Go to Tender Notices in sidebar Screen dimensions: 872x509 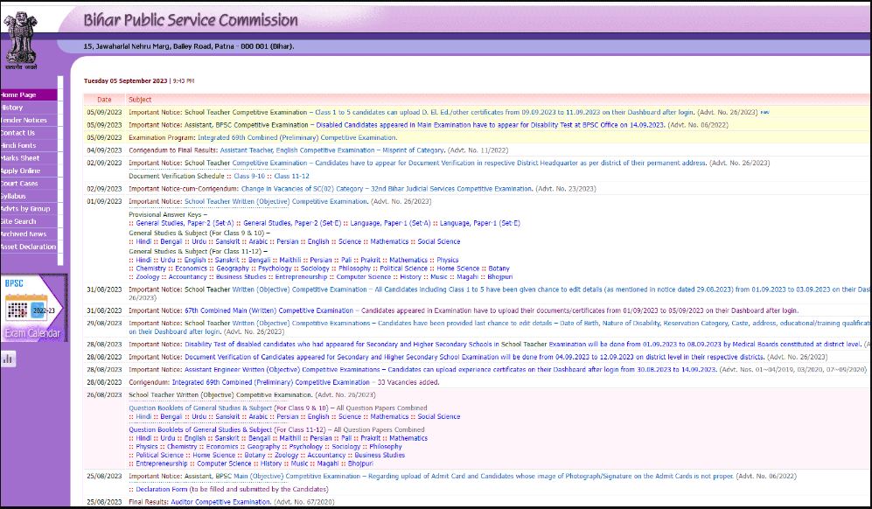[24, 120]
